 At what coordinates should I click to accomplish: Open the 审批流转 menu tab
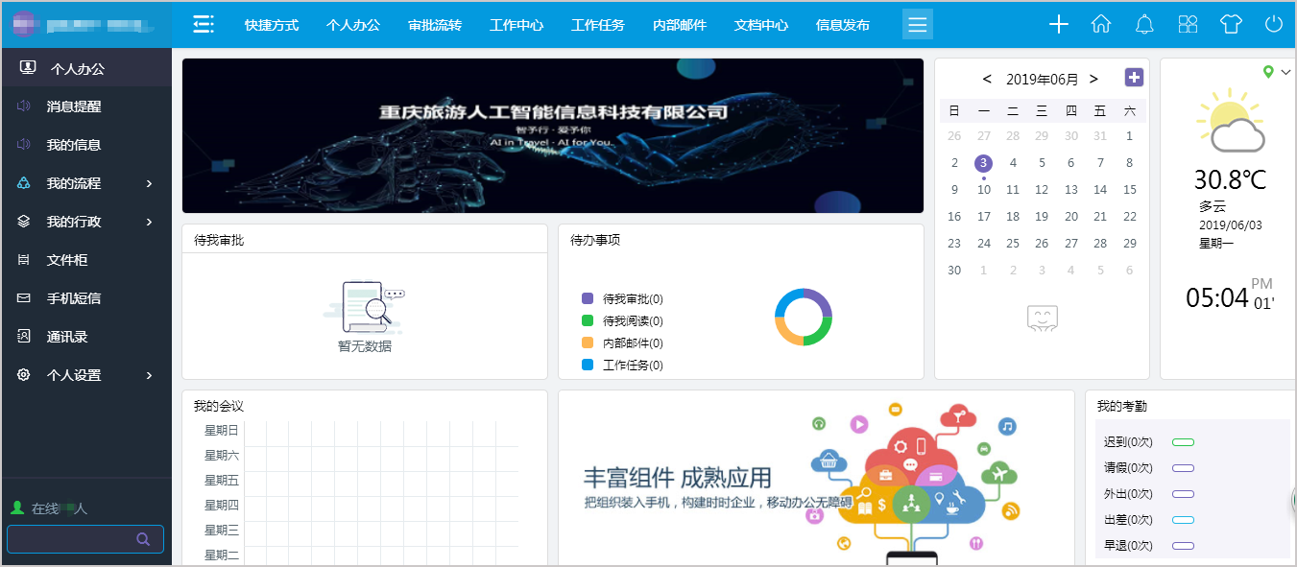point(434,24)
